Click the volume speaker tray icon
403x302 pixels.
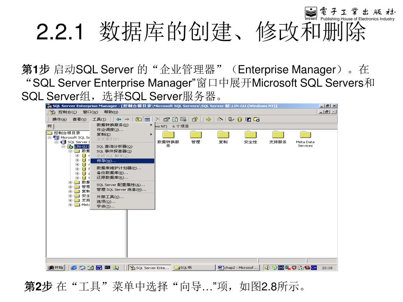click(x=267, y=267)
